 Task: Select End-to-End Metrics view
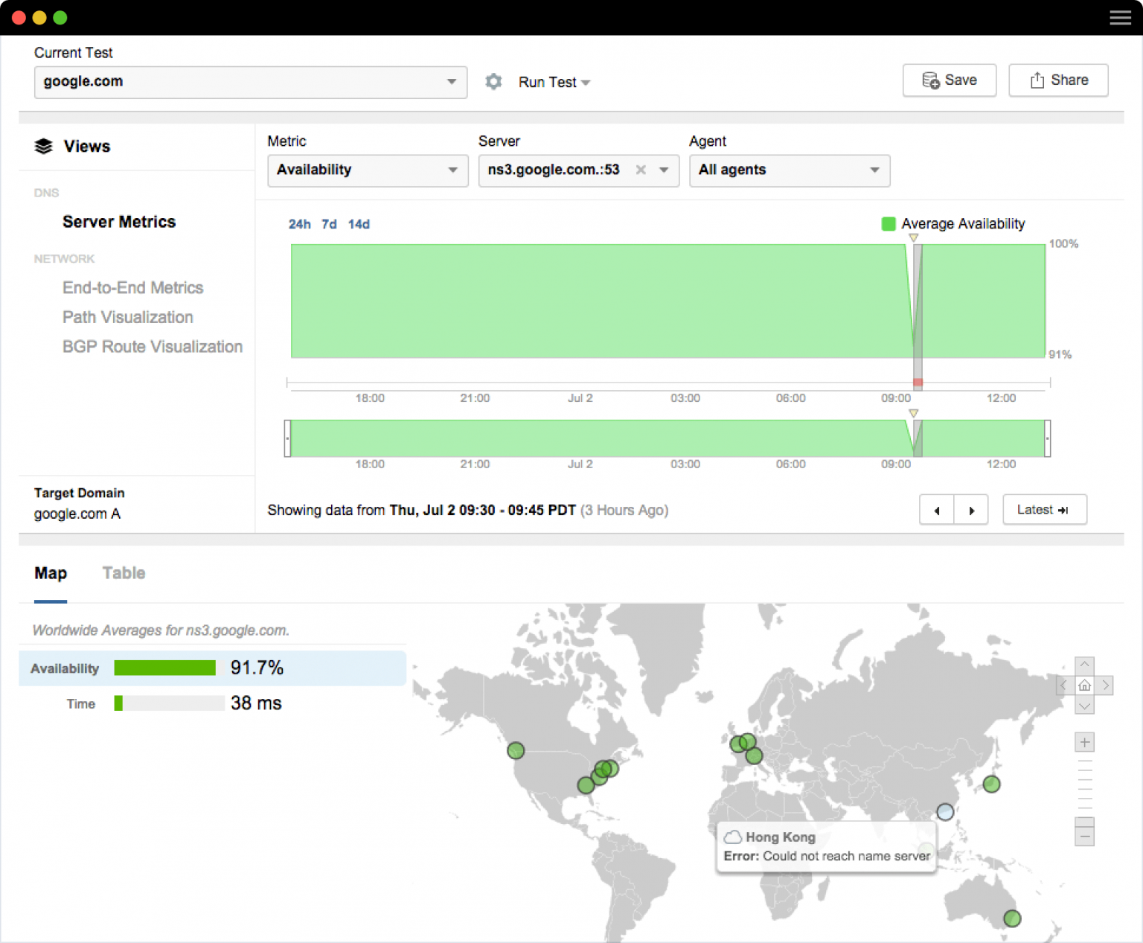(132, 288)
